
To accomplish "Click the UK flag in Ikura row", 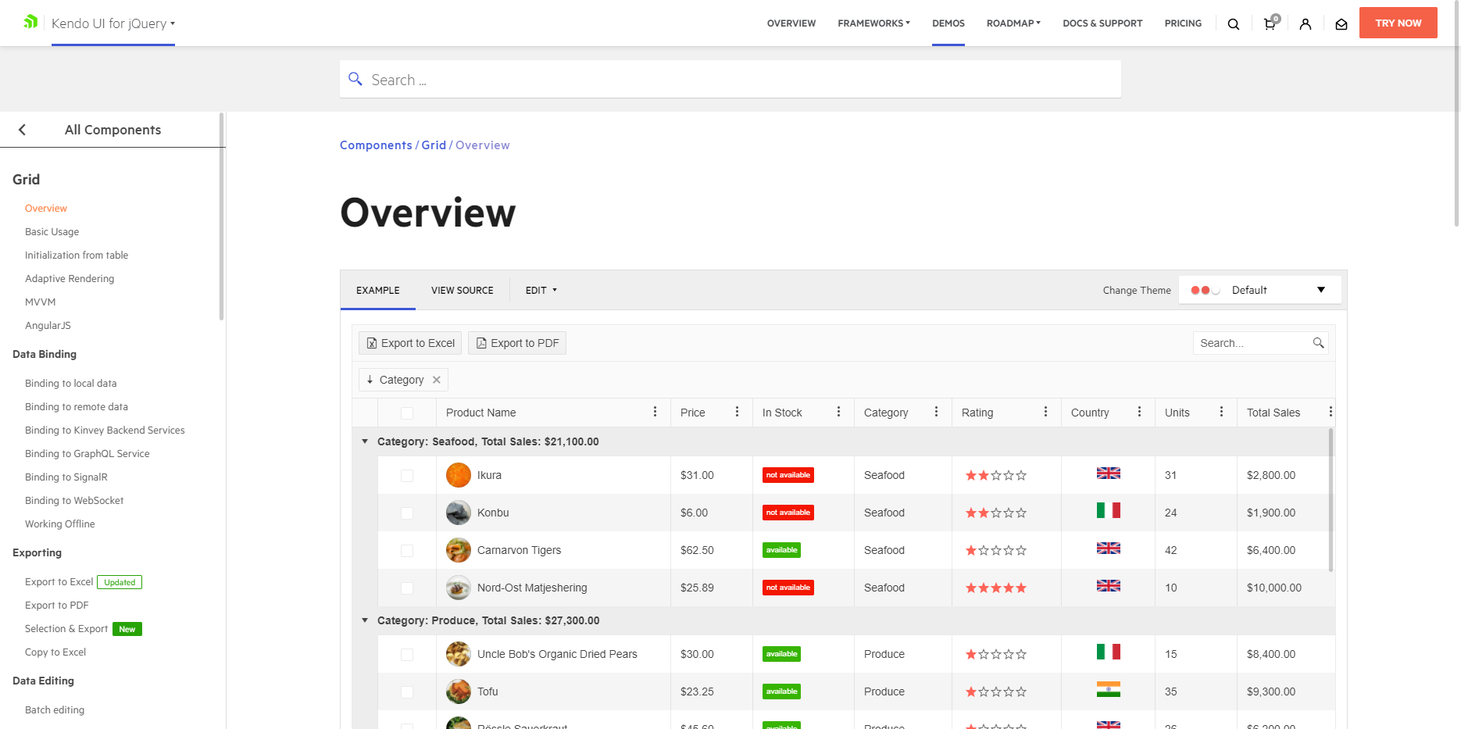I will point(1108,473).
